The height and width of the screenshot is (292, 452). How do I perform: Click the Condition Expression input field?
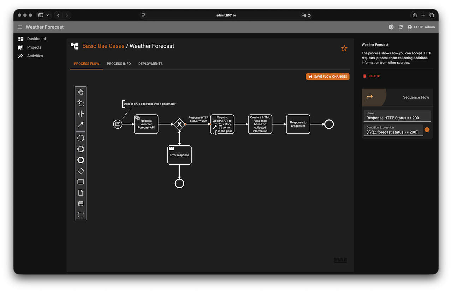[x=393, y=132]
